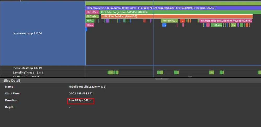Screen dimensions: 261x127
Task: Collapse the Slice Detail panel arrow
Action: [x=162, y=79]
